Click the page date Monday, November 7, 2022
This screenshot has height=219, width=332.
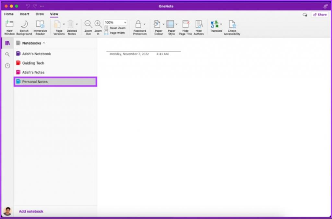tap(129, 54)
